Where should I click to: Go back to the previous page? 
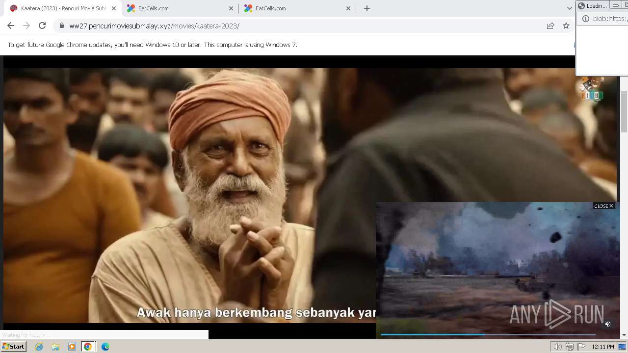(11, 26)
